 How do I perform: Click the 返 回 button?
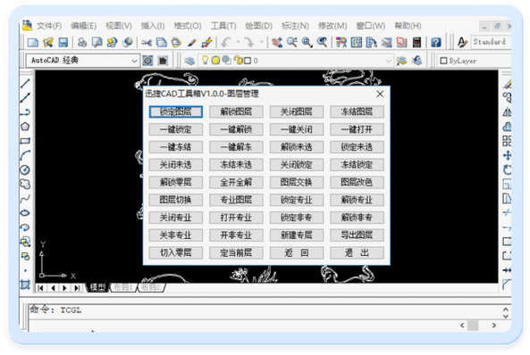(x=297, y=252)
